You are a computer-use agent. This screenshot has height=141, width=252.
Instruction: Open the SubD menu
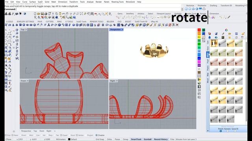coord(40,2)
